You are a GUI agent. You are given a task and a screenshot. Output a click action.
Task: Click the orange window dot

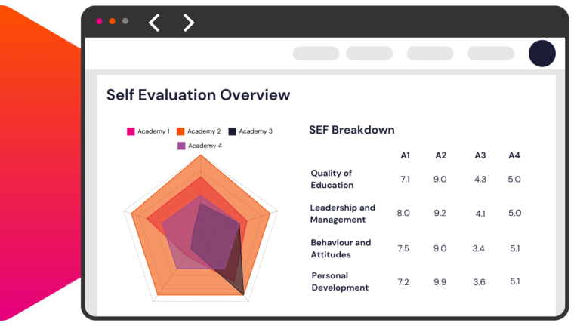click(112, 21)
